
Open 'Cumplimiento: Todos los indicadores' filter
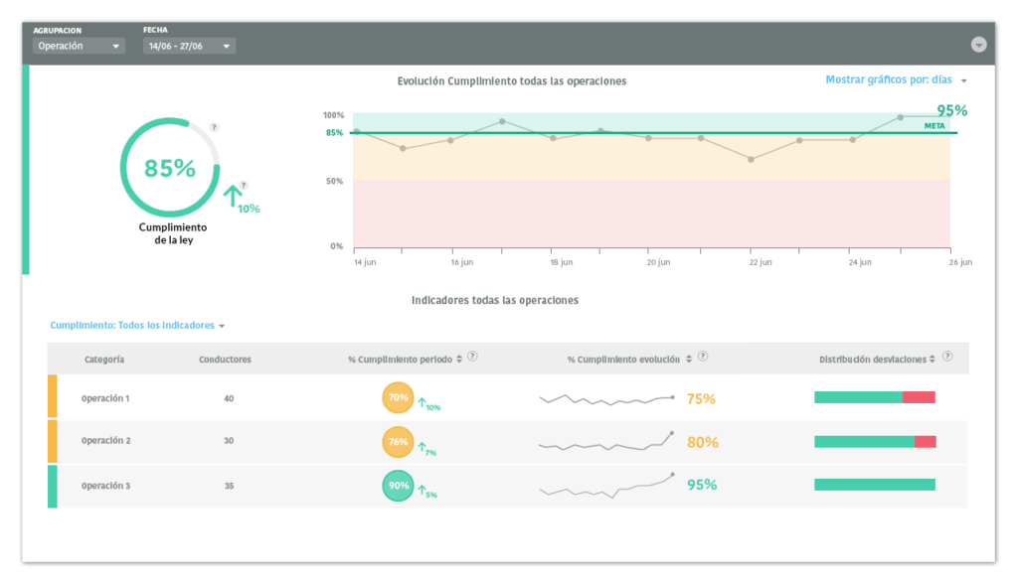pyautogui.click(x=137, y=326)
